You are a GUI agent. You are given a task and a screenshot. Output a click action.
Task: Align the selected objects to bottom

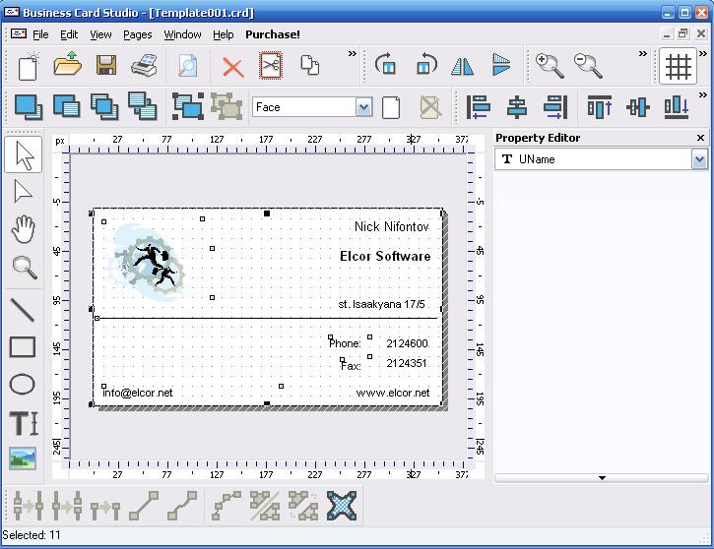(x=677, y=107)
